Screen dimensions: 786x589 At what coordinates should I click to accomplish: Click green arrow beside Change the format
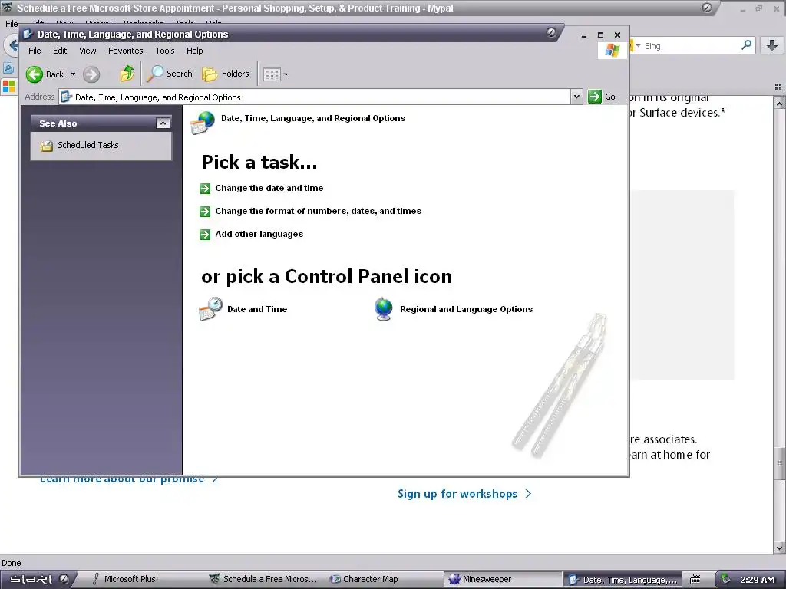(x=204, y=212)
